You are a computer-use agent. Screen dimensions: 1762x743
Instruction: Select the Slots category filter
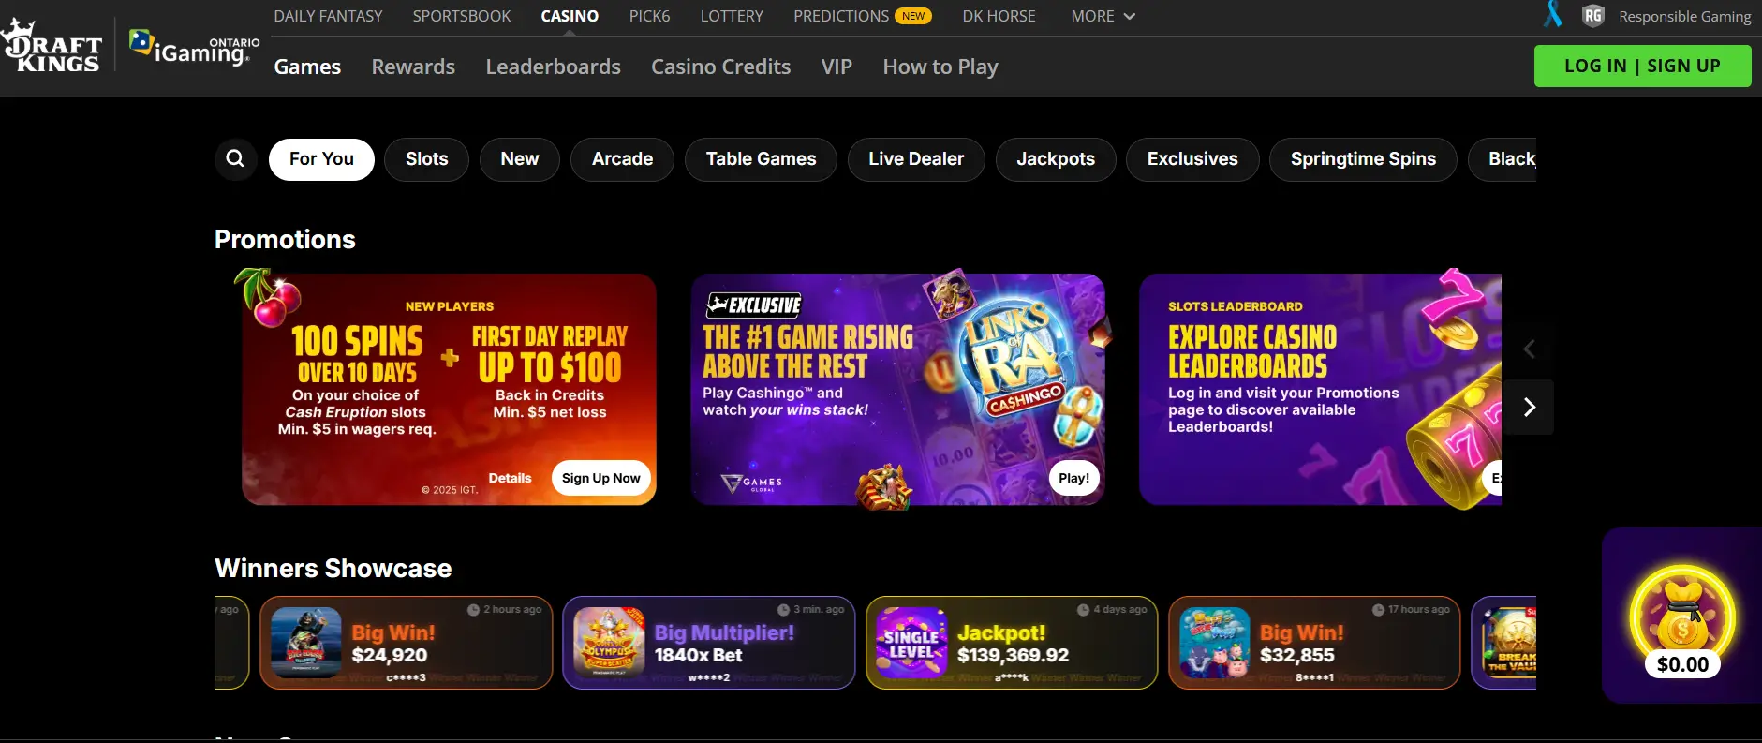(426, 159)
